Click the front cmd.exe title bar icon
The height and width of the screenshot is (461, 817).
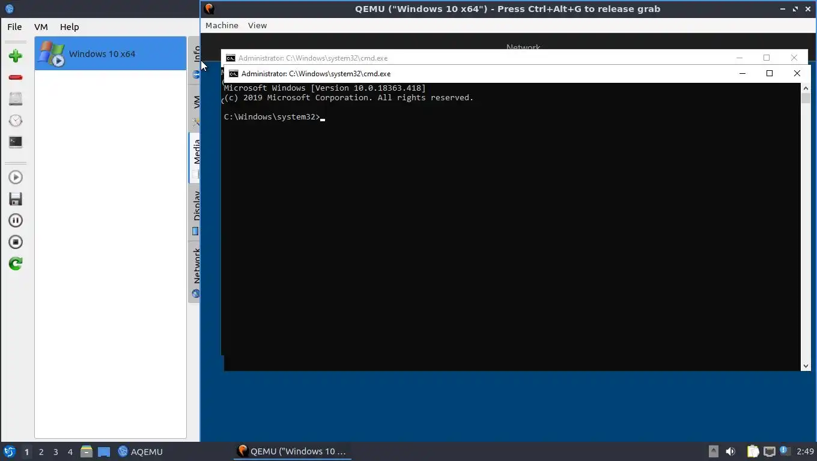point(234,74)
